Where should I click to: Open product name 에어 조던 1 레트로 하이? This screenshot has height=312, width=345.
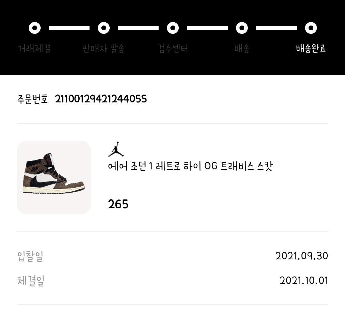click(x=190, y=167)
